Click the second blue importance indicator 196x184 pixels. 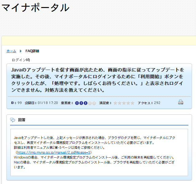point(81,103)
